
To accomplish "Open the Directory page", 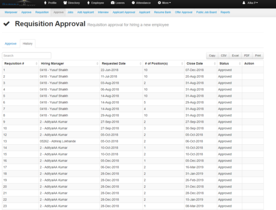I will point(72,3).
